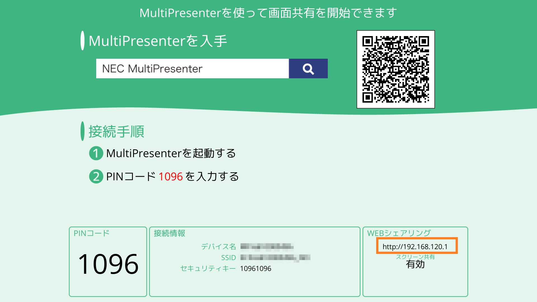The height and width of the screenshot is (302, 537).
Task: Click the search magnifier icon
Action: pos(308,69)
